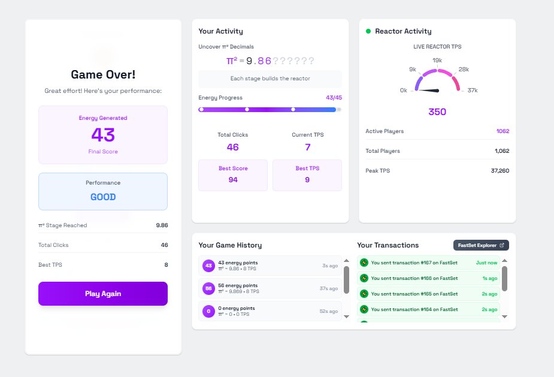Click up arrow of game history scrollbar
The height and width of the screenshot is (377, 554).
tap(346, 261)
